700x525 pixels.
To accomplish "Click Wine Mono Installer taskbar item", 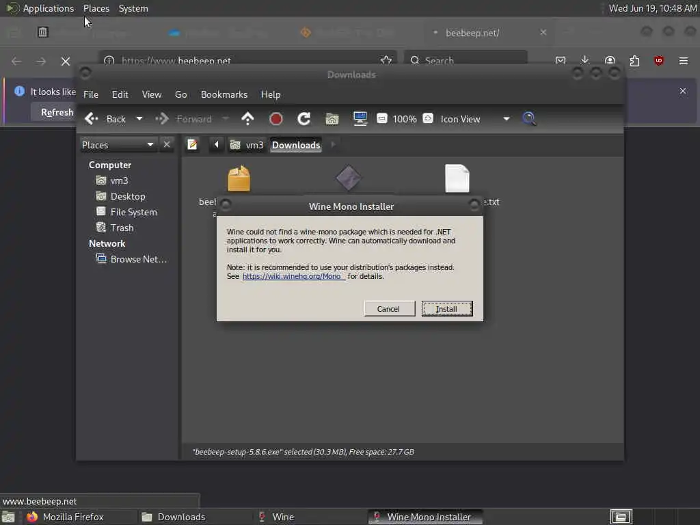I will (x=424, y=517).
